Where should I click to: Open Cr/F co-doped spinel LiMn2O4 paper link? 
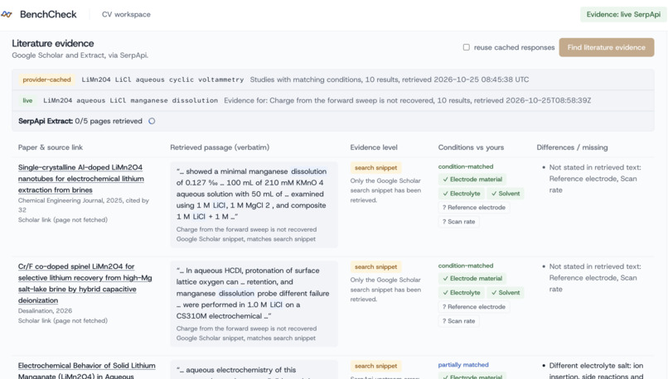85,283
